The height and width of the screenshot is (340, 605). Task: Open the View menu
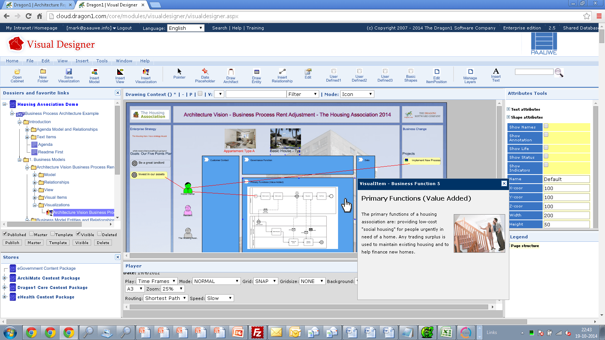[62, 61]
